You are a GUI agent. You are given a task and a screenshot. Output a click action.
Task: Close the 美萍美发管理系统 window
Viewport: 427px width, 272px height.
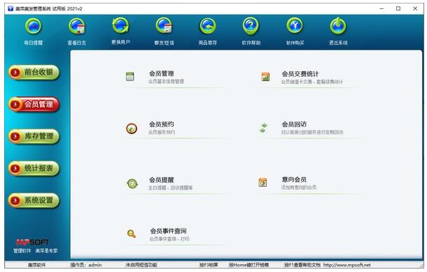(415, 8)
